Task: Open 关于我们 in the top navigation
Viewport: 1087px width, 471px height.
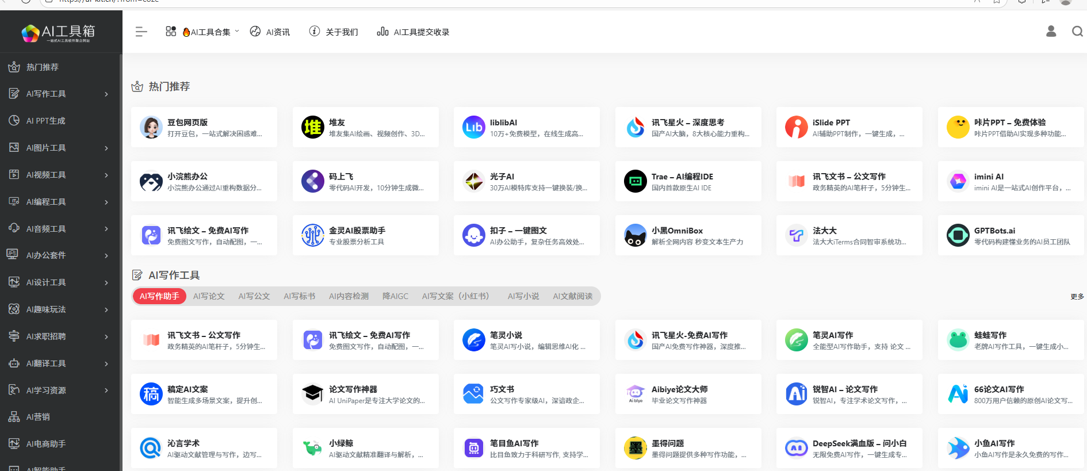Action: point(334,32)
